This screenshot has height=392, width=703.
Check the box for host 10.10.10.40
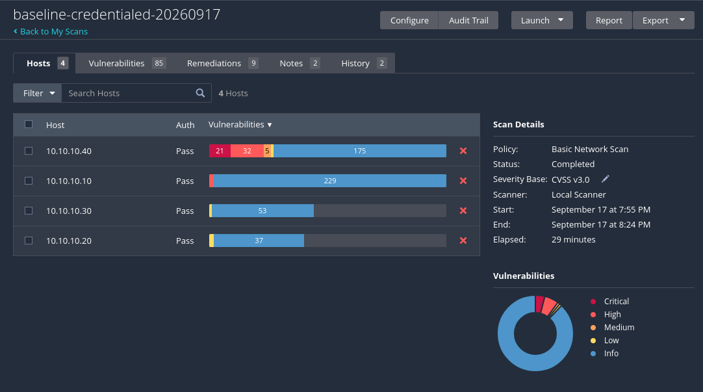coord(29,151)
